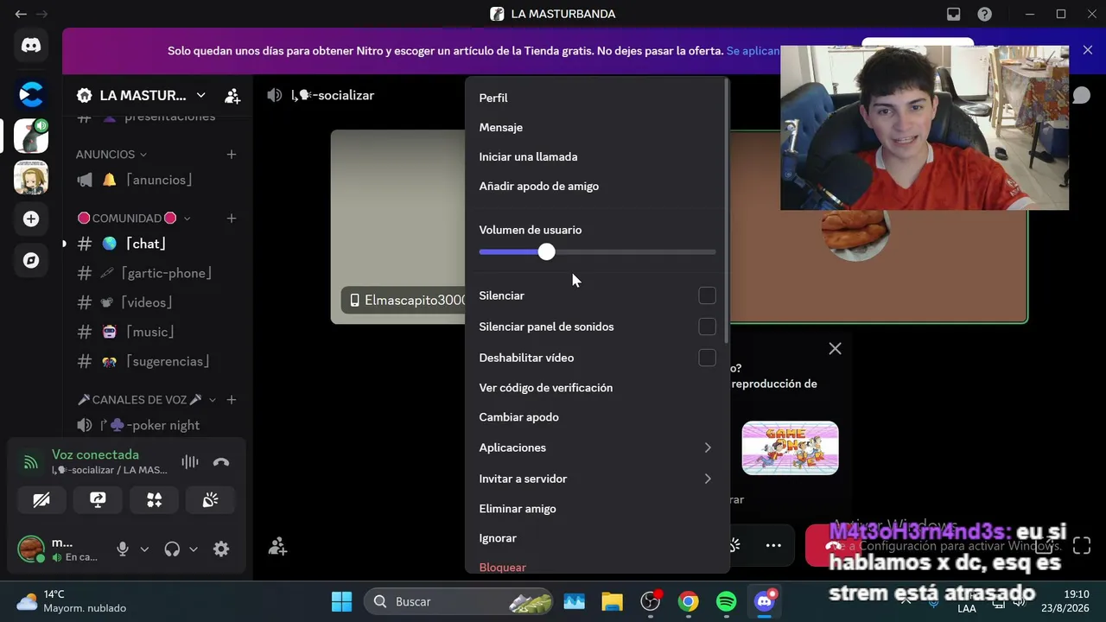Open the soundboard from the voice panel
The image size is (1106, 622).
(x=210, y=500)
